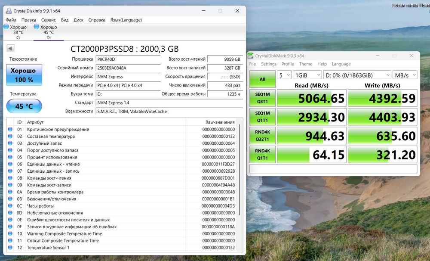The image size is (430, 261).
Task: Start the SEQ1M Q8T1 test
Action: (x=262, y=98)
